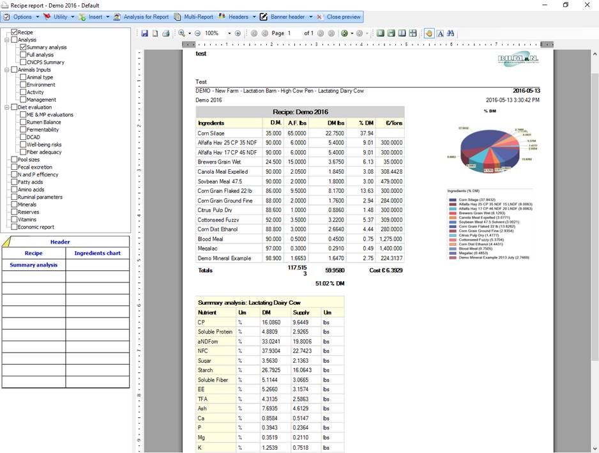
Task: Click the magnifier zoom tool icon
Action: [182, 33]
